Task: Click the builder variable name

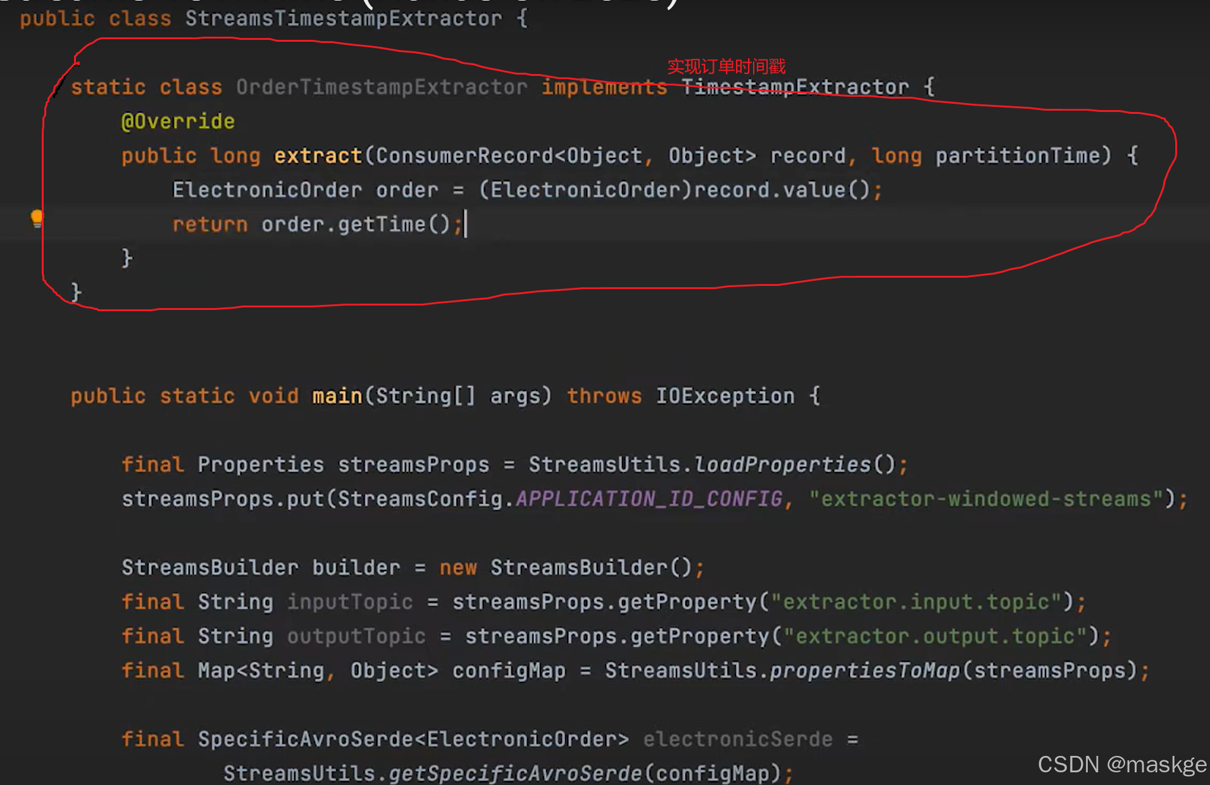Action: click(x=356, y=567)
